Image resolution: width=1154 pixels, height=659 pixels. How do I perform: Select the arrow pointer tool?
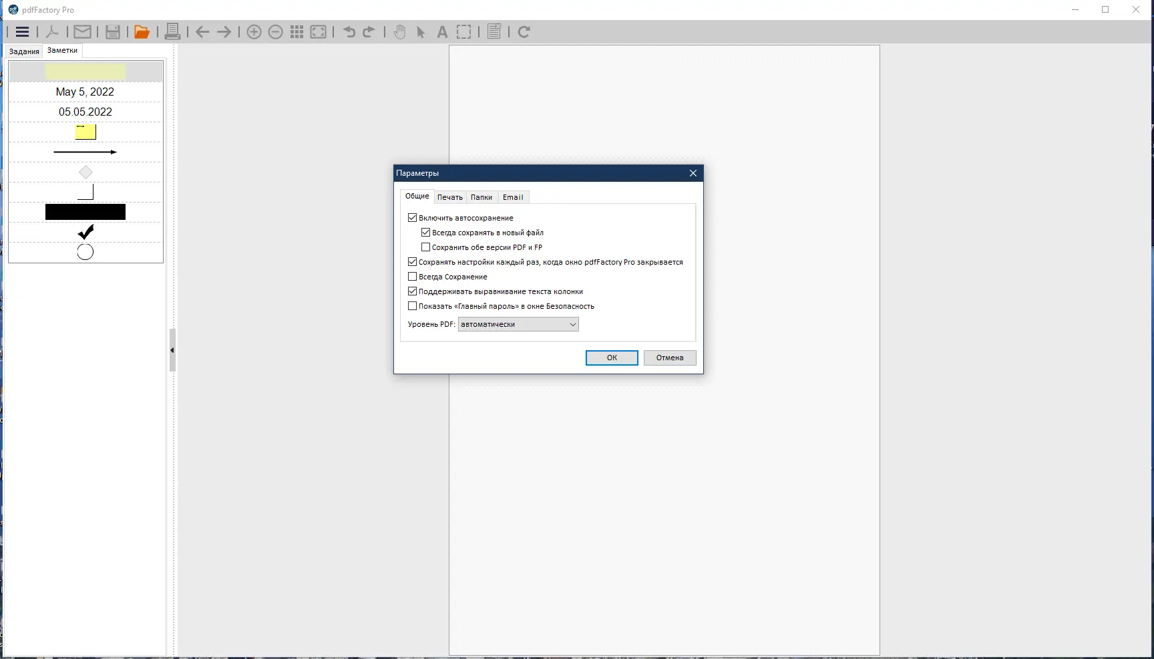pos(421,31)
